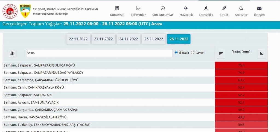The image size is (280, 132).
Task: Sort station names alphabetically with A-Z button
Action: 12,53
